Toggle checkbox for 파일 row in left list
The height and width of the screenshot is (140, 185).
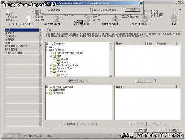click(x=40, y=30)
